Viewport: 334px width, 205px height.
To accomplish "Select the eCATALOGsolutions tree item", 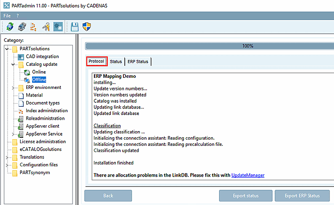I will 41,149.
